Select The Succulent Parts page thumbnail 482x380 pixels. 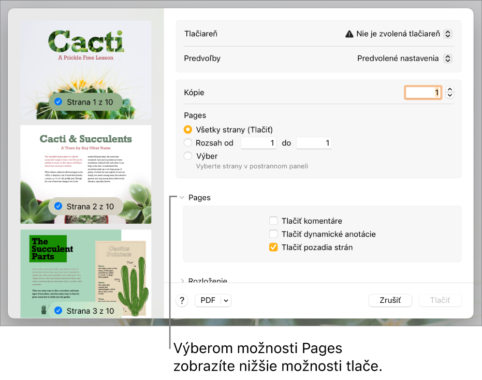click(x=86, y=274)
